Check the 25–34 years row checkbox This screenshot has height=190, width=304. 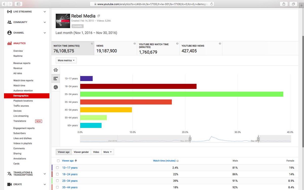58,181
